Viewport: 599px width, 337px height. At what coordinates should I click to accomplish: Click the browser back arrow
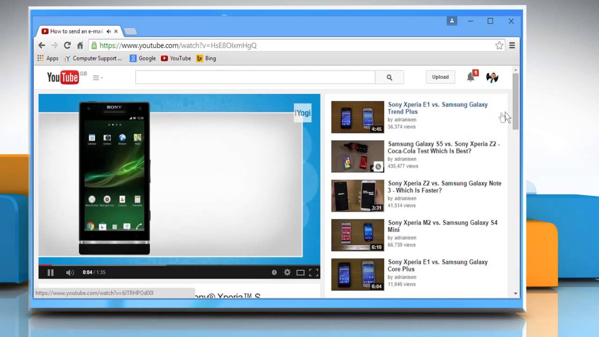pos(42,45)
